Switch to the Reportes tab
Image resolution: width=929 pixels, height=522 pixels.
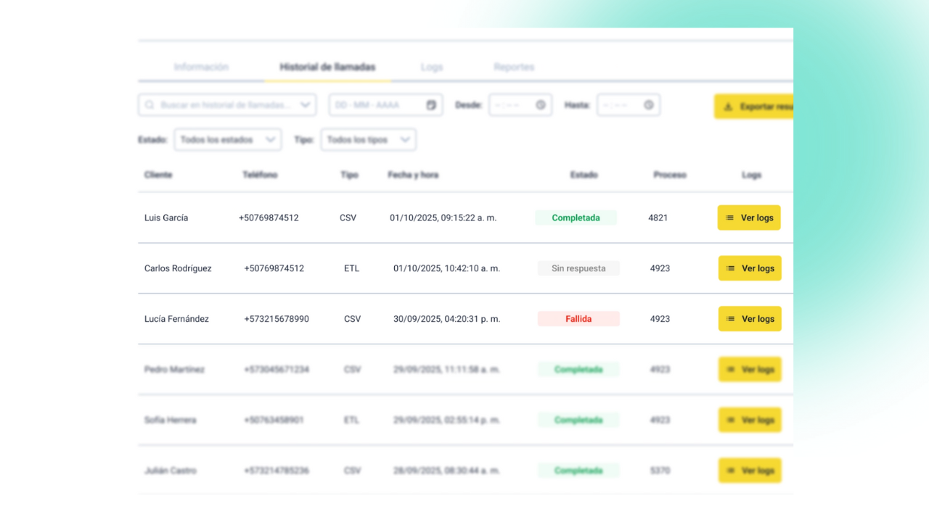pos(514,67)
